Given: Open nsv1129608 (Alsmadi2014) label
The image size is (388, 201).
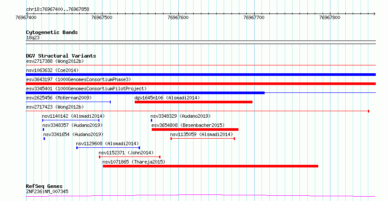Looking at the screenshot, I should [107, 143].
